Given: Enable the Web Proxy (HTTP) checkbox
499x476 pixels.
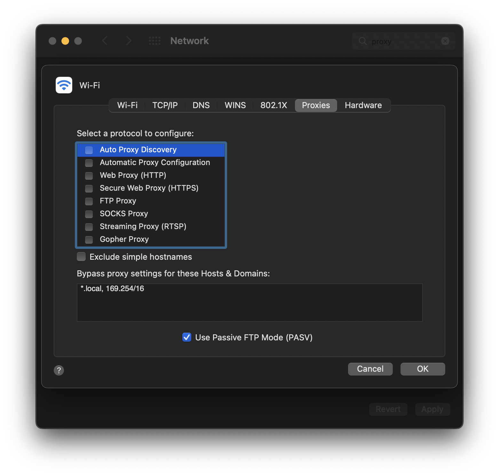Looking at the screenshot, I should [89, 176].
